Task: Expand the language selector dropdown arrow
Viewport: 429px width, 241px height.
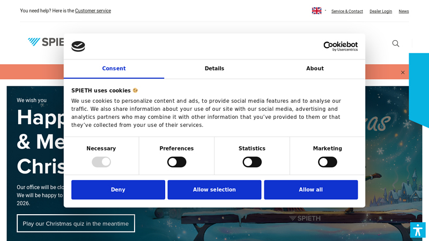Action: (326, 10)
